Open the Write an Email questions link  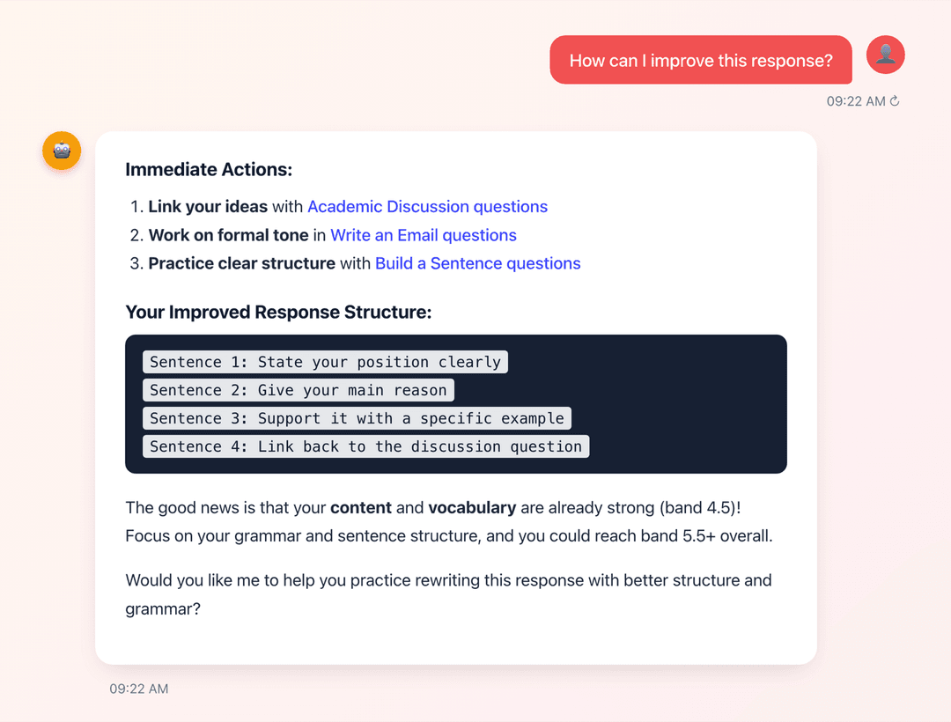point(424,235)
